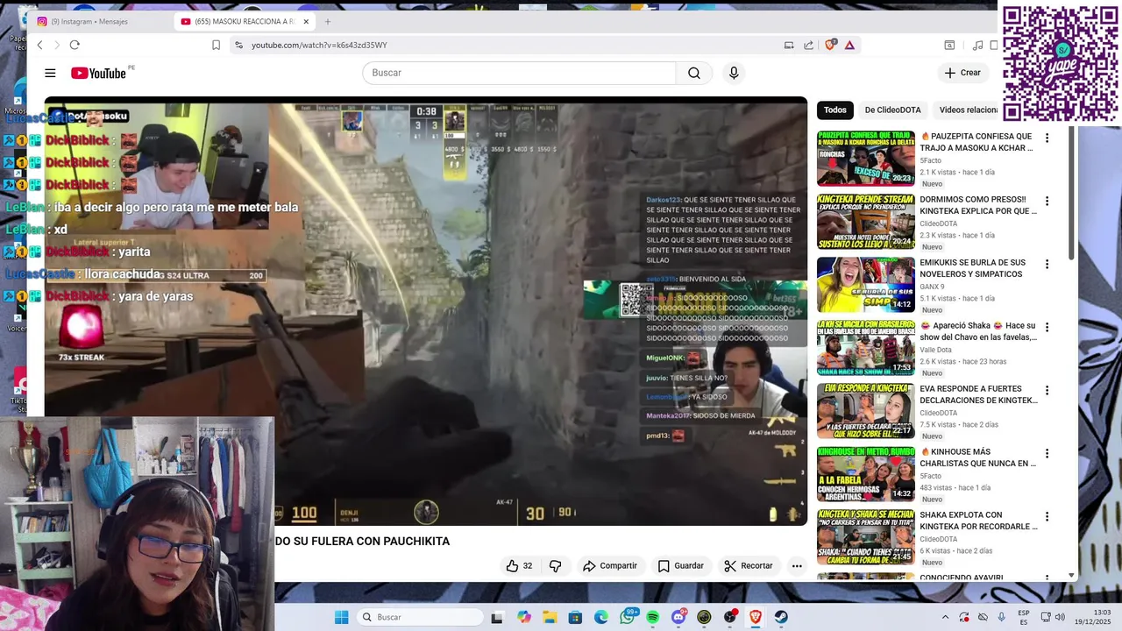Open KINHOUSE 14:32 video thumbnail
This screenshot has width=1122, height=631.
click(x=866, y=474)
